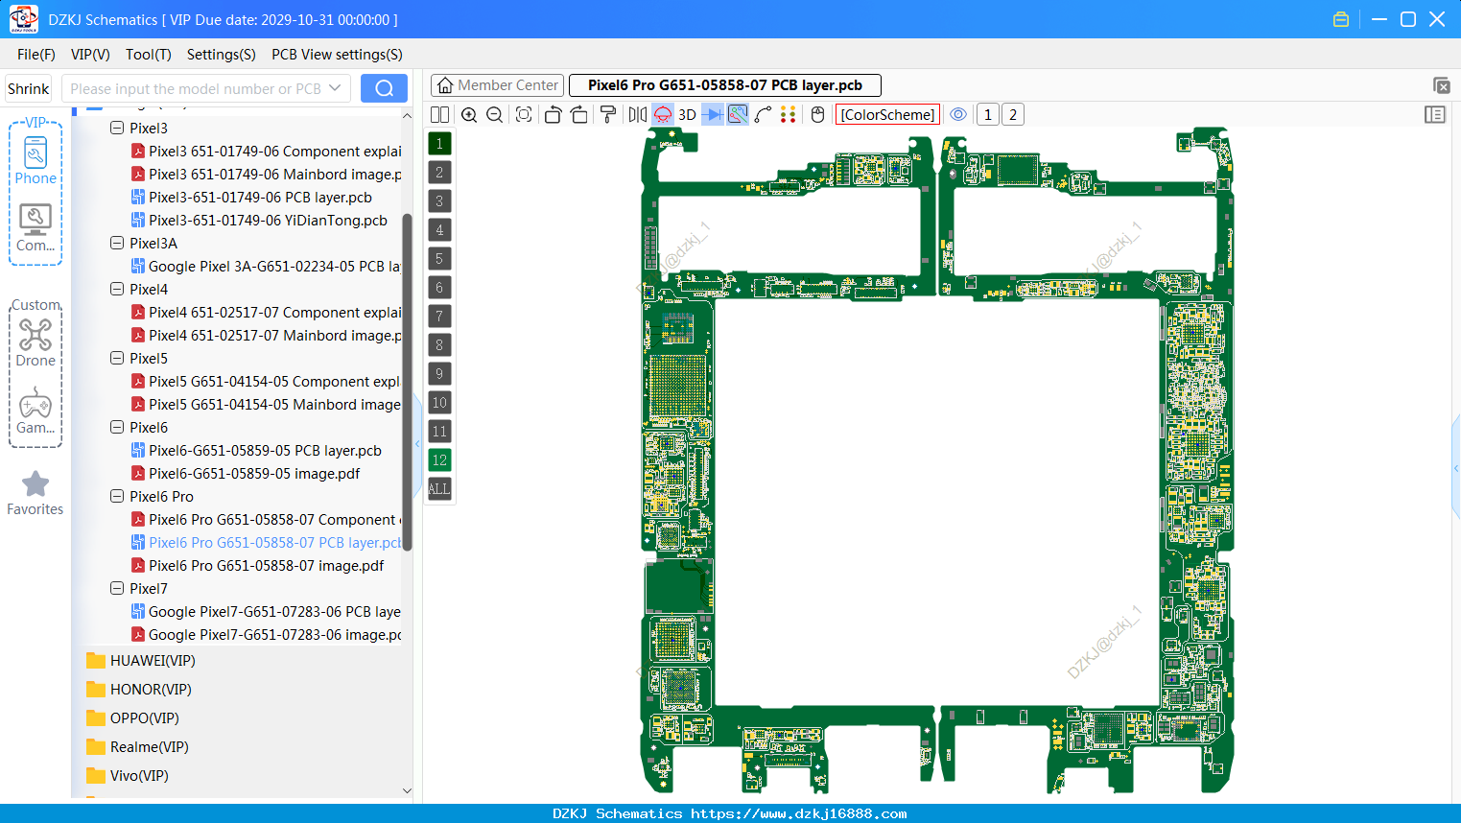Open the dzkj16888.com website link
This screenshot has width=1461, height=823.
(798, 813)
